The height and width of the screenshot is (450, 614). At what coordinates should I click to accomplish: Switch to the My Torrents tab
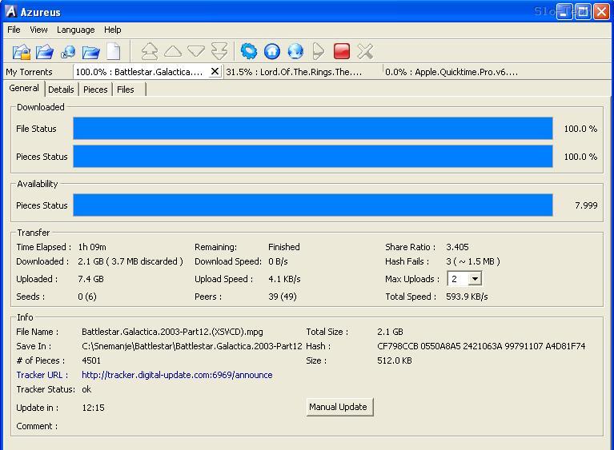[x=29, y=72]
